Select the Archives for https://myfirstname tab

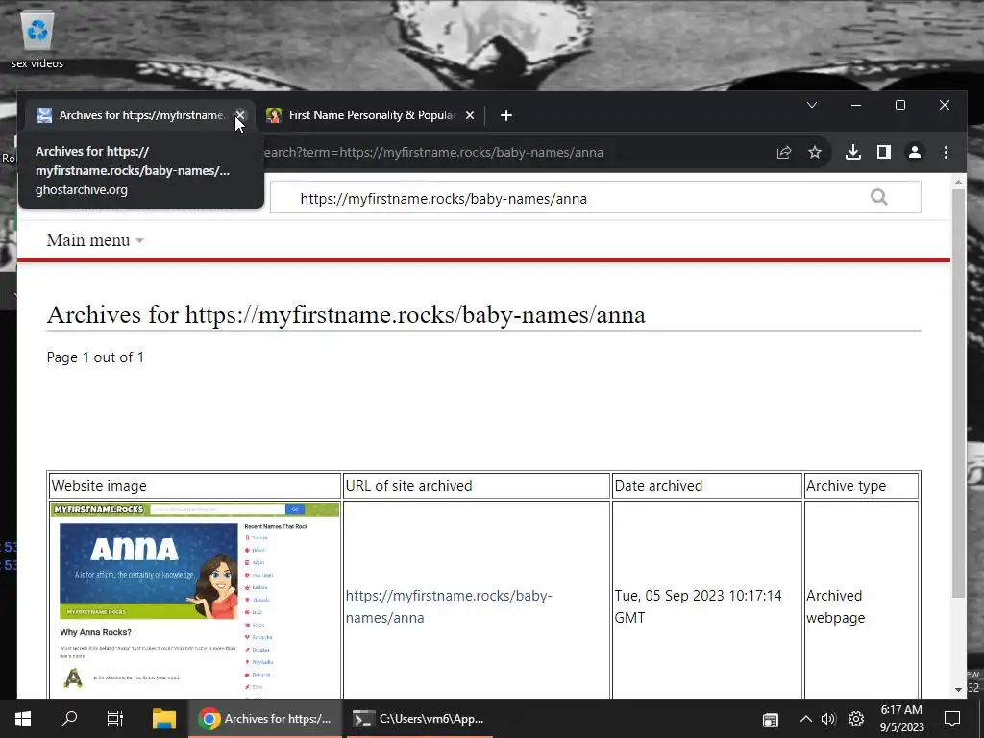tap(140, 115)
